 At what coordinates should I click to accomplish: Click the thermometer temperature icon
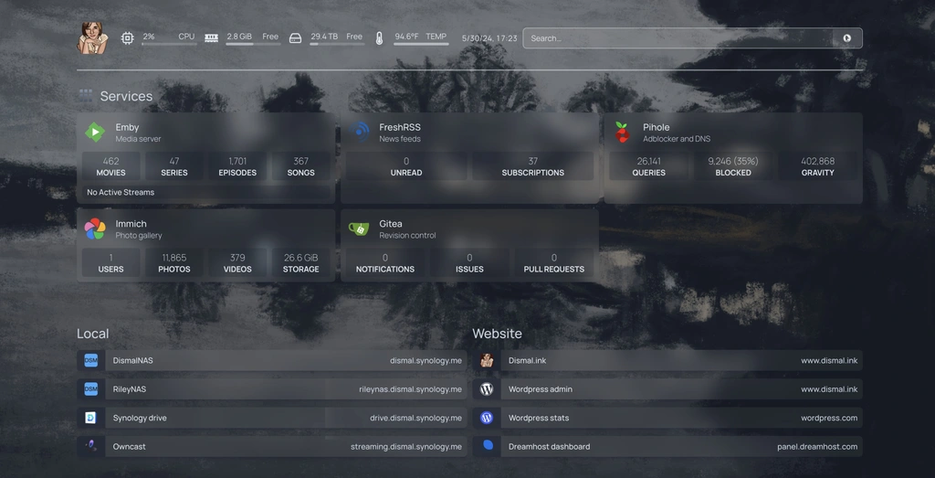(x=379, y=38)
